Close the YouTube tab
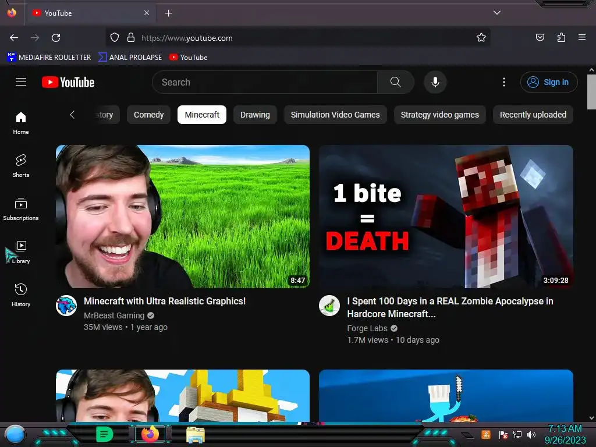Screen dimensions: 596x447 (147, 13)
